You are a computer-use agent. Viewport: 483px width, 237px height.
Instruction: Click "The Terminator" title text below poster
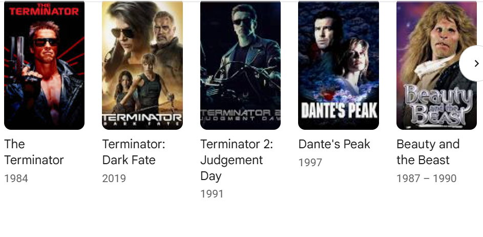pos(34,152)
